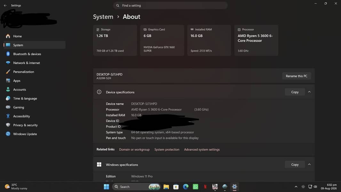Click the Windows logo in Windows specifications
Viewport: 341px width, 192px height.
[x=99, y=164]
